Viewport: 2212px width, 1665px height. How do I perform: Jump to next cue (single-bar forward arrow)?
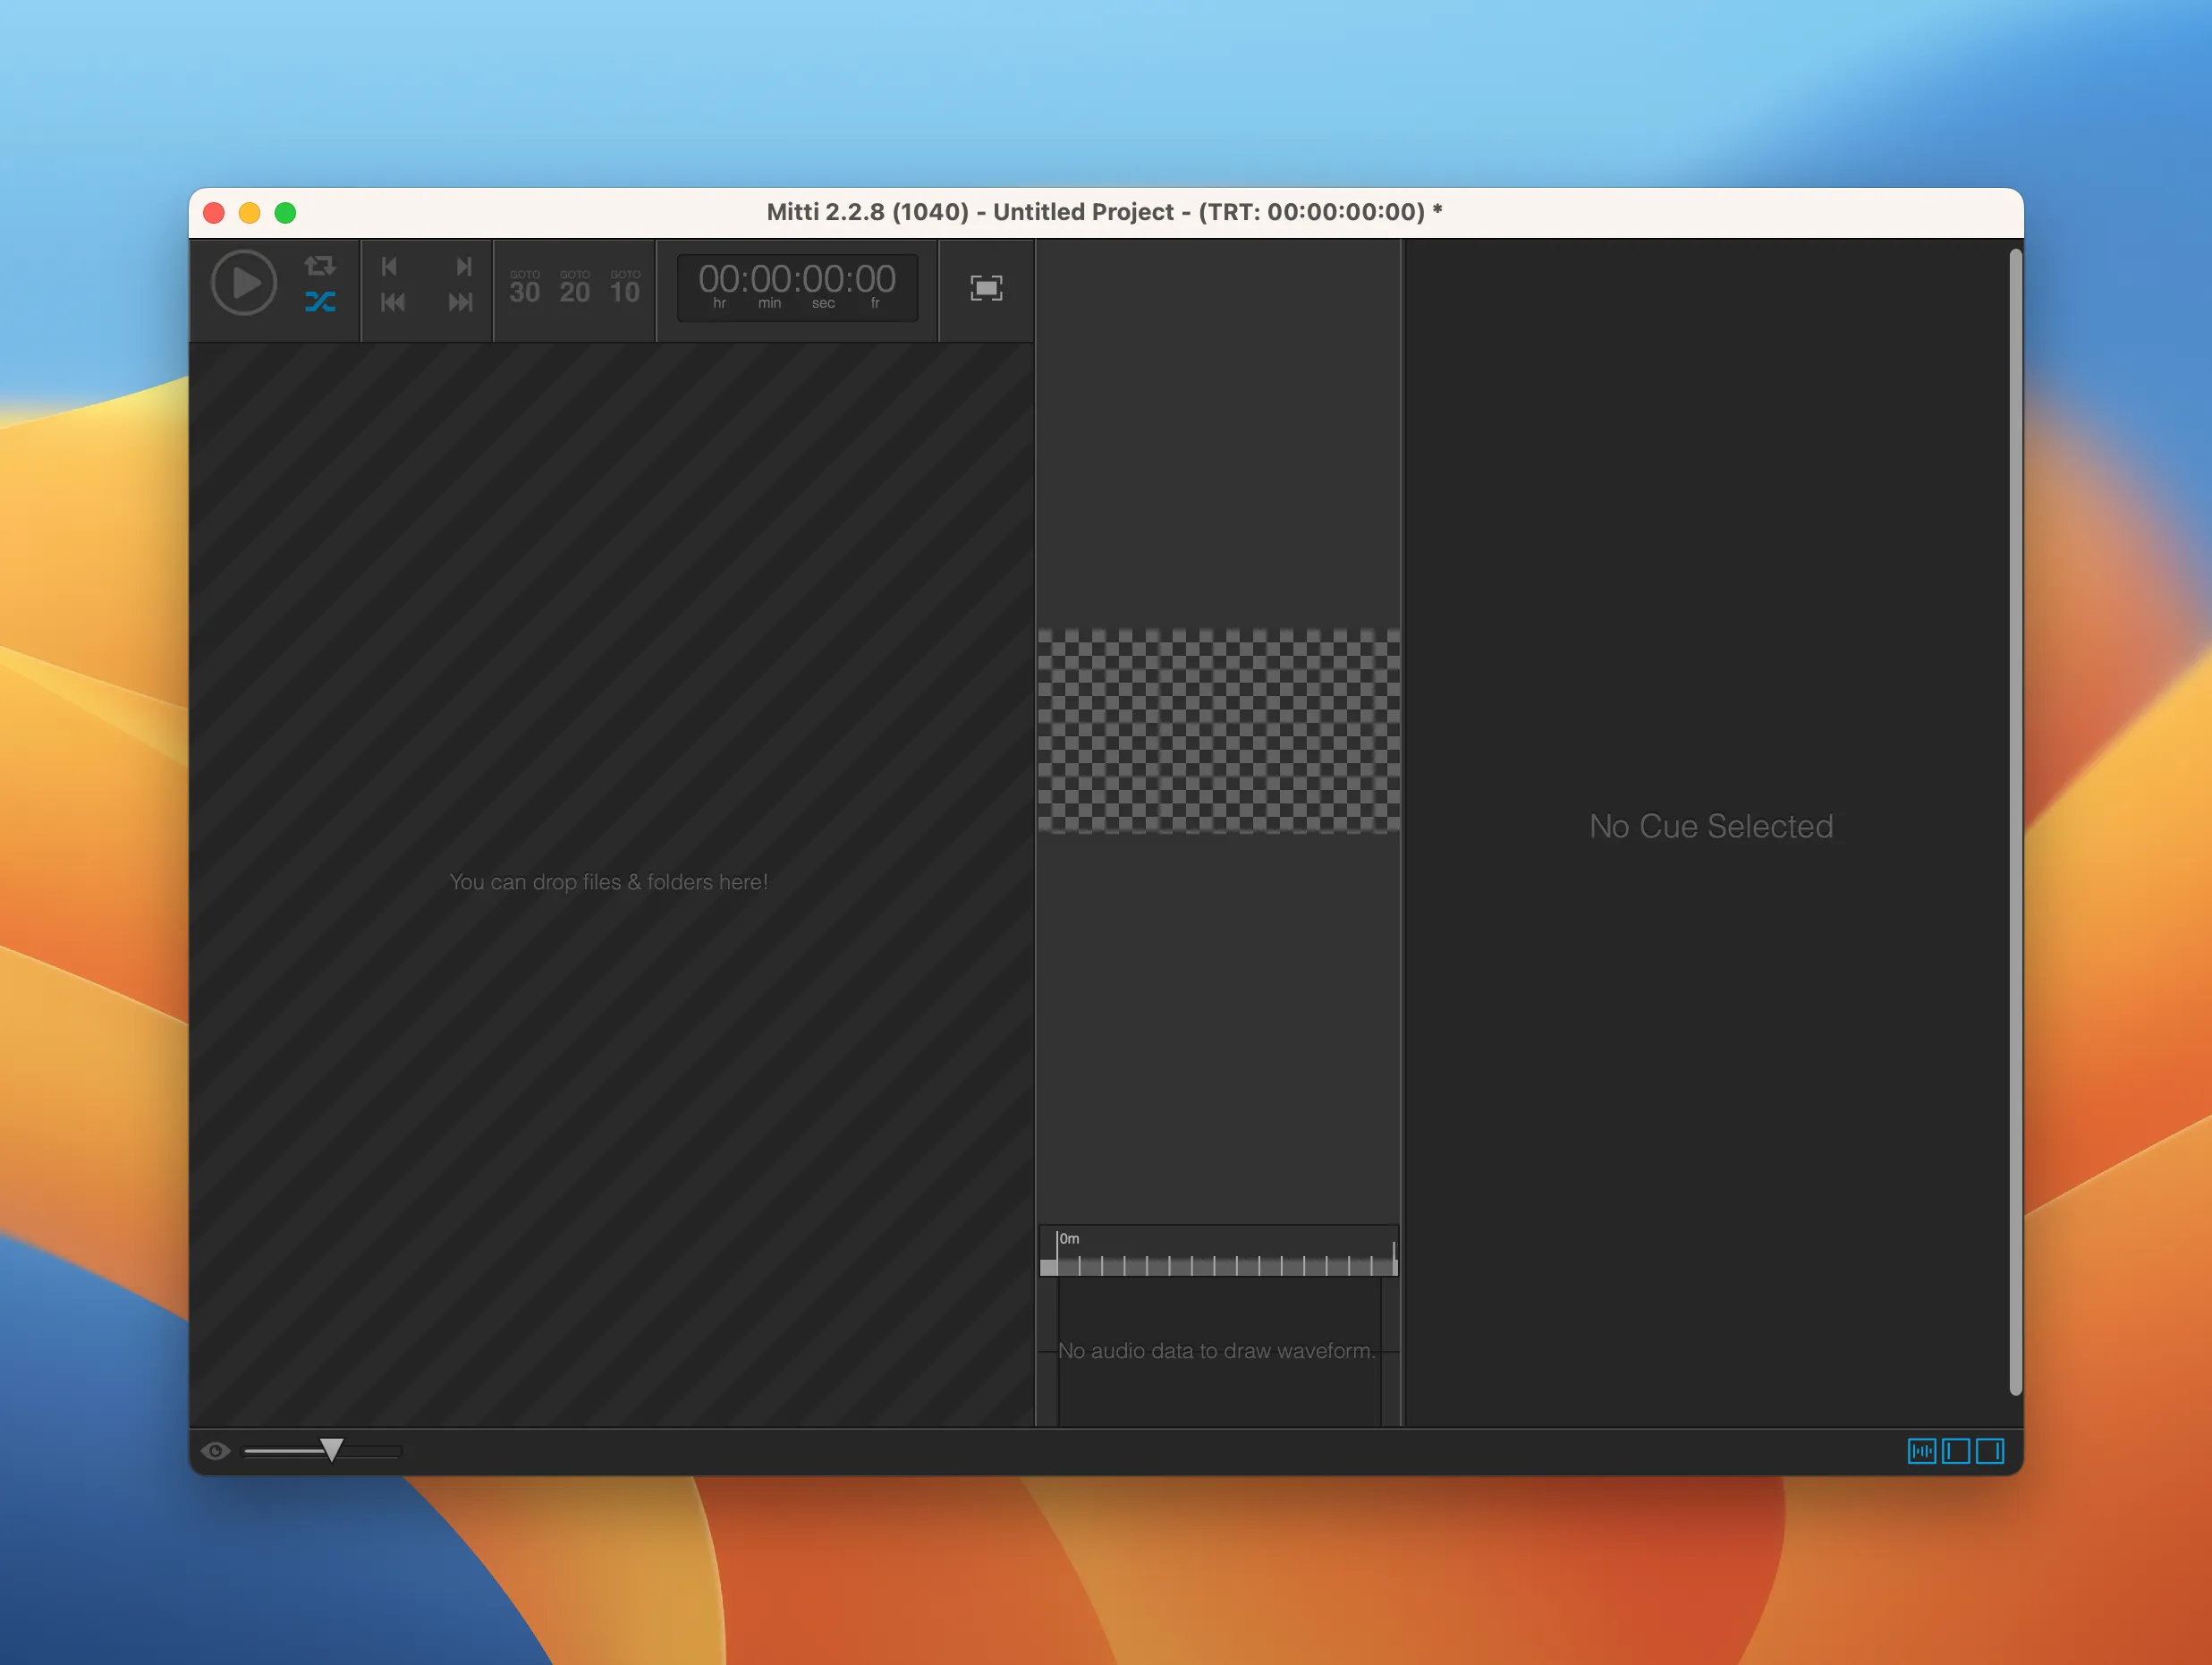464,267
